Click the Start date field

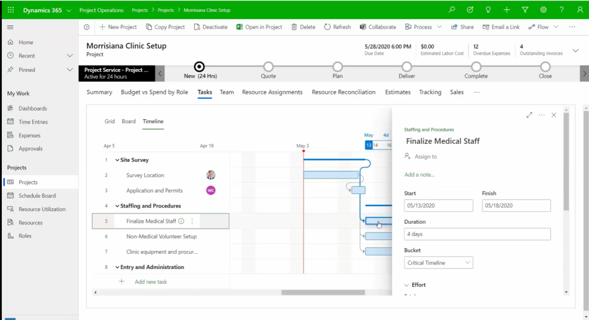tap(438, 205)
